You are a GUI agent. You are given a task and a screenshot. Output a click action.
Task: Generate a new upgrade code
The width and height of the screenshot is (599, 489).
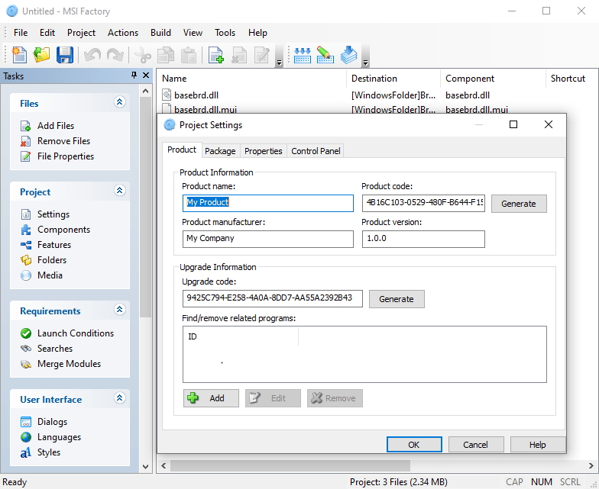[x=397, y=299]
